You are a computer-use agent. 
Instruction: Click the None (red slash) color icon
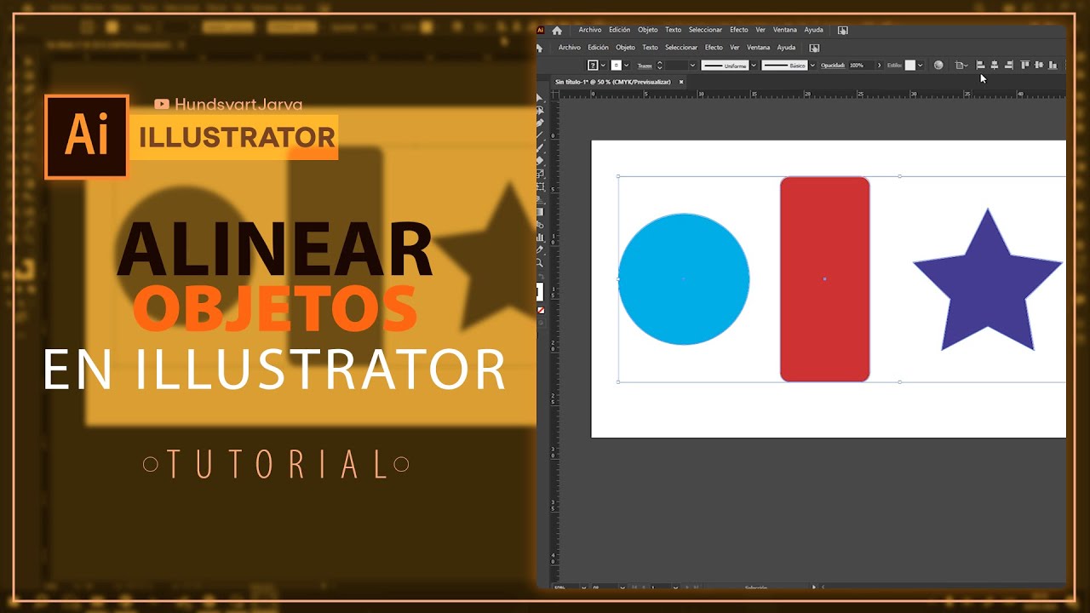click(x=541, y=310)
